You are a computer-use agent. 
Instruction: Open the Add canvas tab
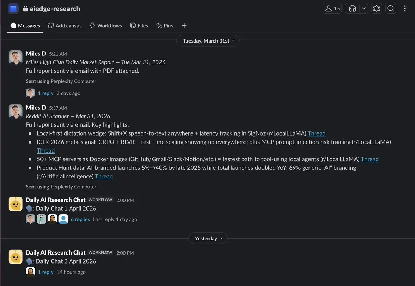pyautogui.click(x=65, y=26)
